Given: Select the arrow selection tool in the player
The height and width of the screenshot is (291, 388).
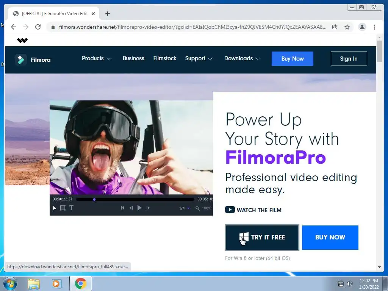Looking at the screenshot, I should [54, 208].
